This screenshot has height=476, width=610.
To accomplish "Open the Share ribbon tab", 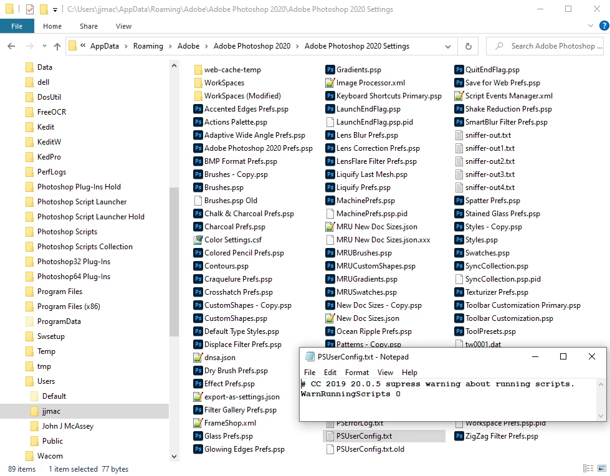I will click(88, 26).
